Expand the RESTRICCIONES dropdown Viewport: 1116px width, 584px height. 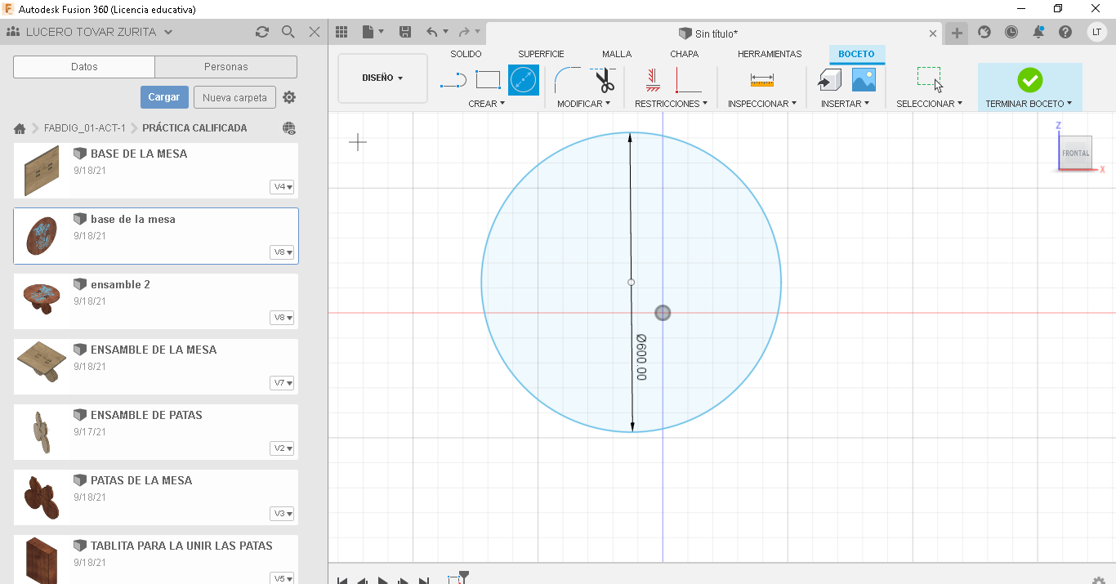[671, 104]
